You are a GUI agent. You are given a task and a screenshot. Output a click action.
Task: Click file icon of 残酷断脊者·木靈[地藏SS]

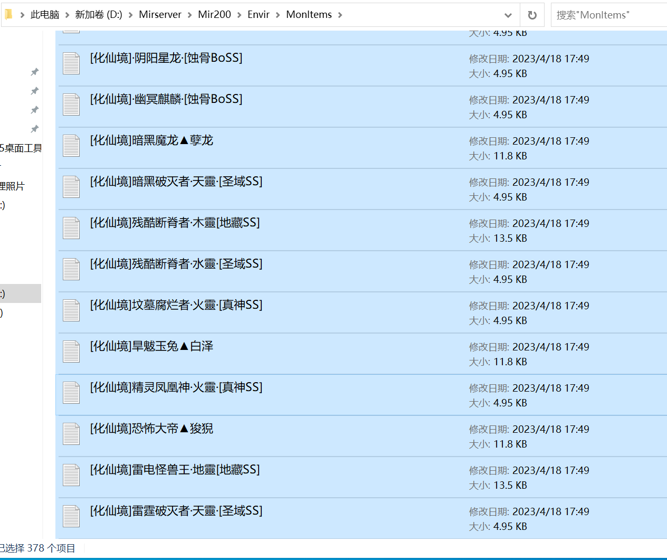point(71,228)
